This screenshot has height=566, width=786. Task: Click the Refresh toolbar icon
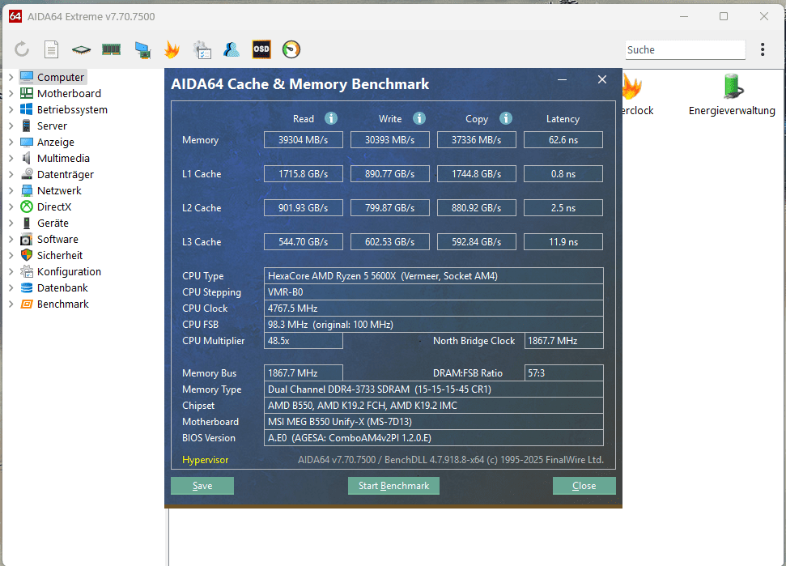tap(22, 49)
